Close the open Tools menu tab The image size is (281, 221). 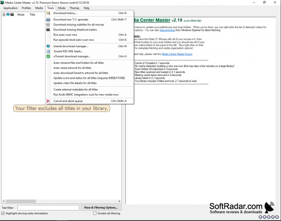pos(51,8)
